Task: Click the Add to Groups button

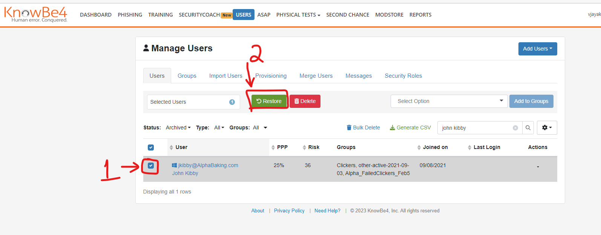Action: point(531,101)
